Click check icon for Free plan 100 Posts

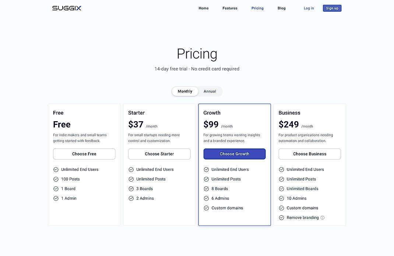pos(56,179)
